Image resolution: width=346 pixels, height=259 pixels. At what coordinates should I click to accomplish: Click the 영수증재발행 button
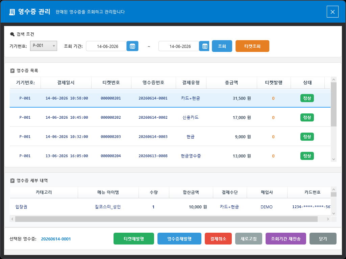[179, 239]
